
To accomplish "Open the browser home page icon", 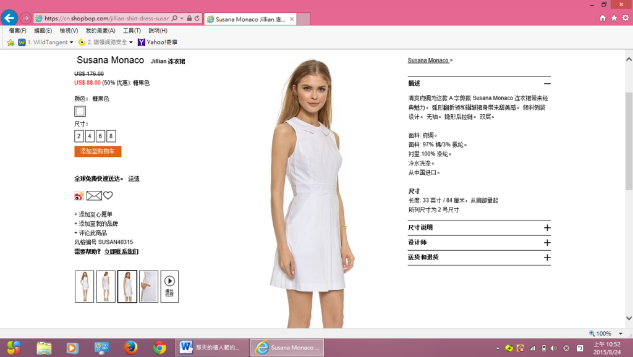I will click(603, 18).
